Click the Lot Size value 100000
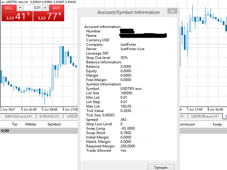 tap(126, 93)
